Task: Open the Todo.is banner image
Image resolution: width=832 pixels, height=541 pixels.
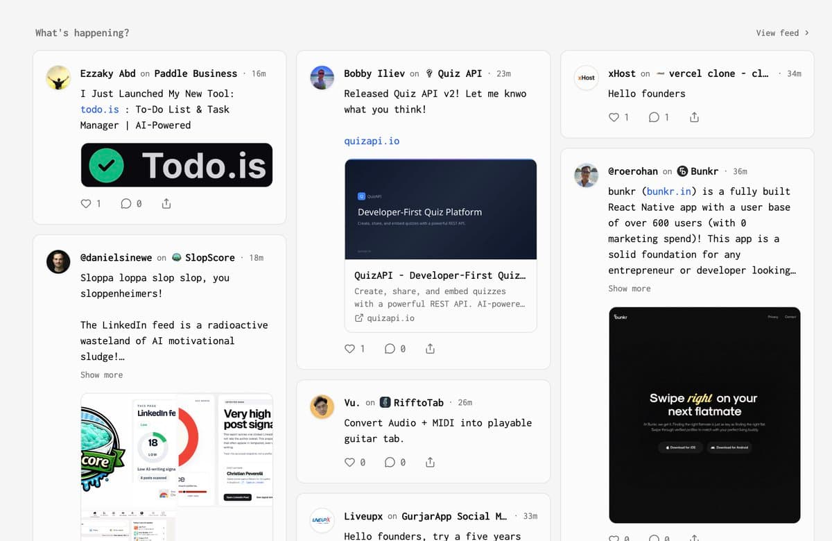Action: [x=177, y=165]
